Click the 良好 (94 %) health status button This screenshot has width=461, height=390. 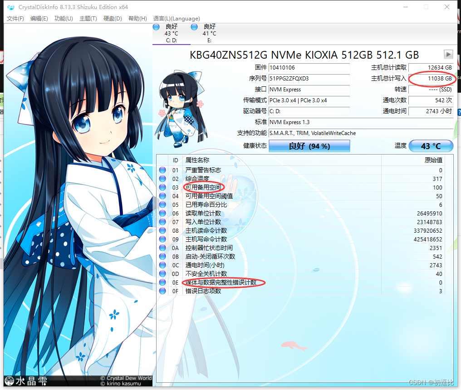click(x=309, y=146)
